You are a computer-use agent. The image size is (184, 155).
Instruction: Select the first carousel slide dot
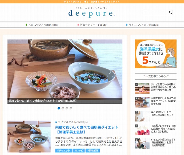[x=59, y=108]
